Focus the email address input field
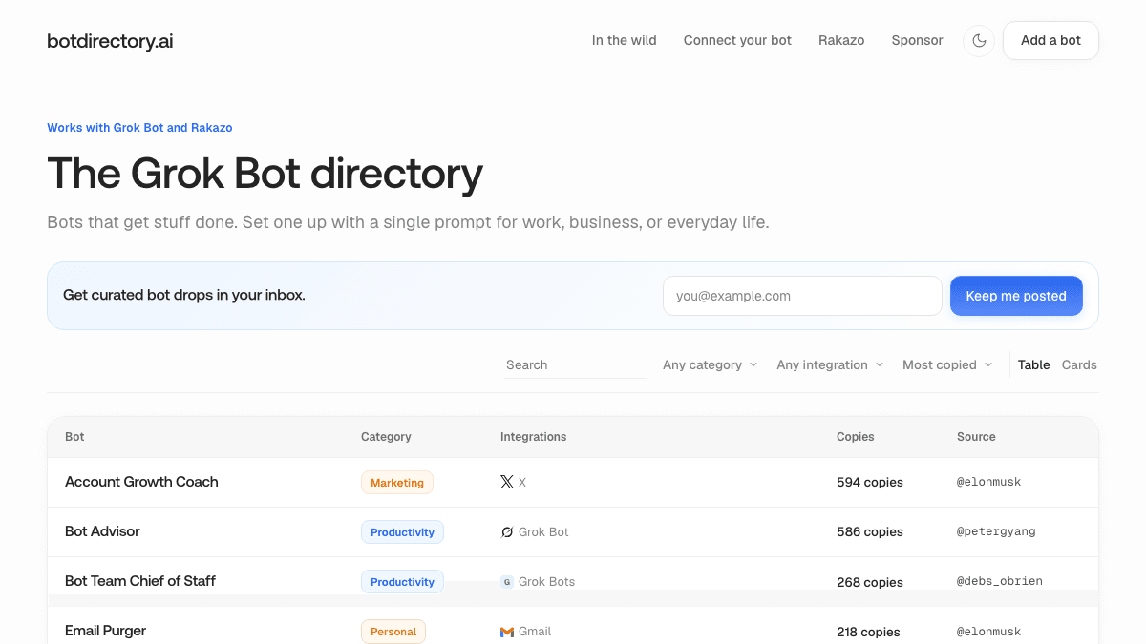 (802, 296)
